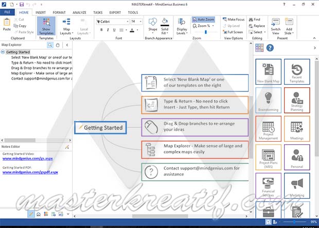Choose the Brainstorming template

click(269, 100)
